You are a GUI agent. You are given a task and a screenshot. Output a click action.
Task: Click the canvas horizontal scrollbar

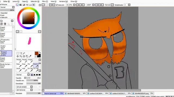114,90
